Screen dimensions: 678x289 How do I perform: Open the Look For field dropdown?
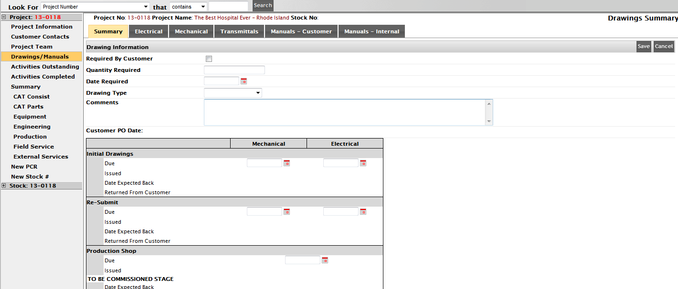pyautogui.click(x=95, y=7)
